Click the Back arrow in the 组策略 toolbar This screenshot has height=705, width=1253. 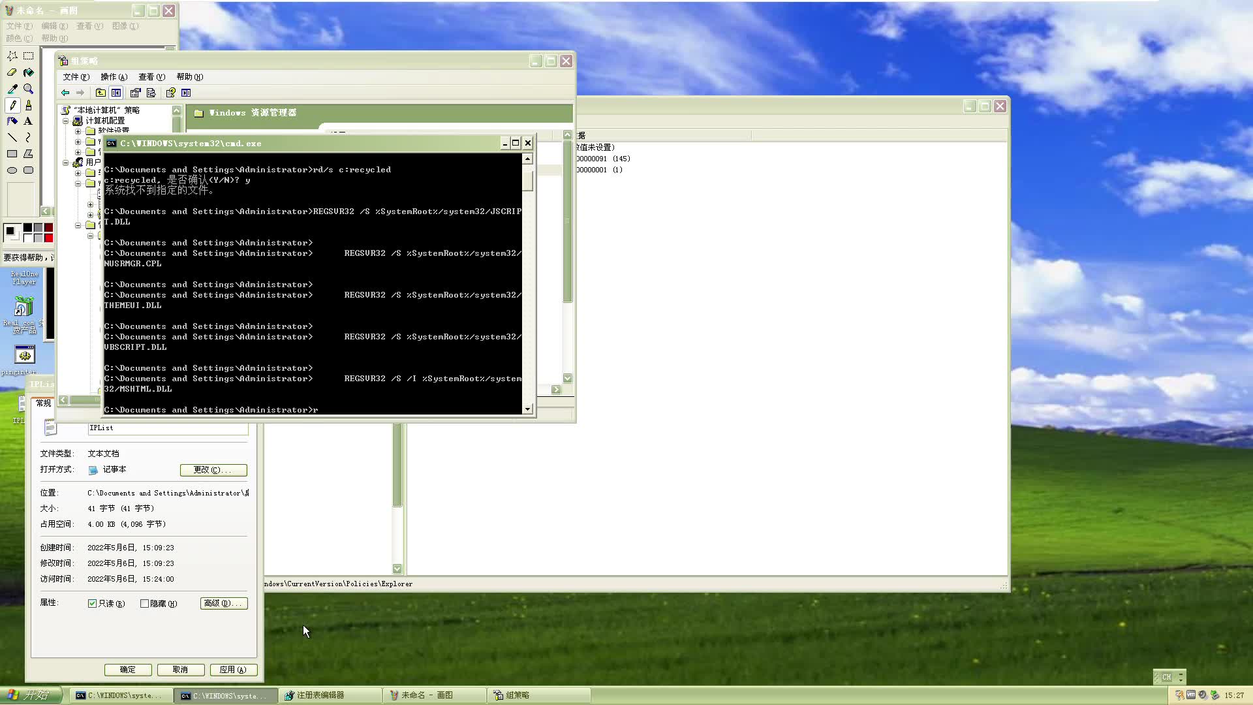[x=65, y=93]
